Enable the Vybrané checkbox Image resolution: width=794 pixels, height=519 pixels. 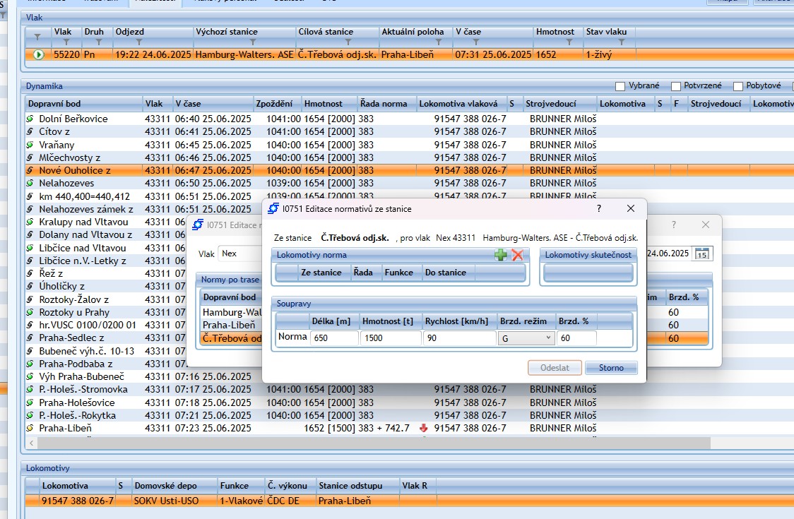coord(620,86)
